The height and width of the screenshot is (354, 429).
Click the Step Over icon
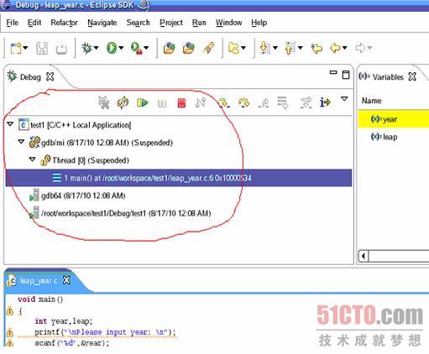[243, 103]
